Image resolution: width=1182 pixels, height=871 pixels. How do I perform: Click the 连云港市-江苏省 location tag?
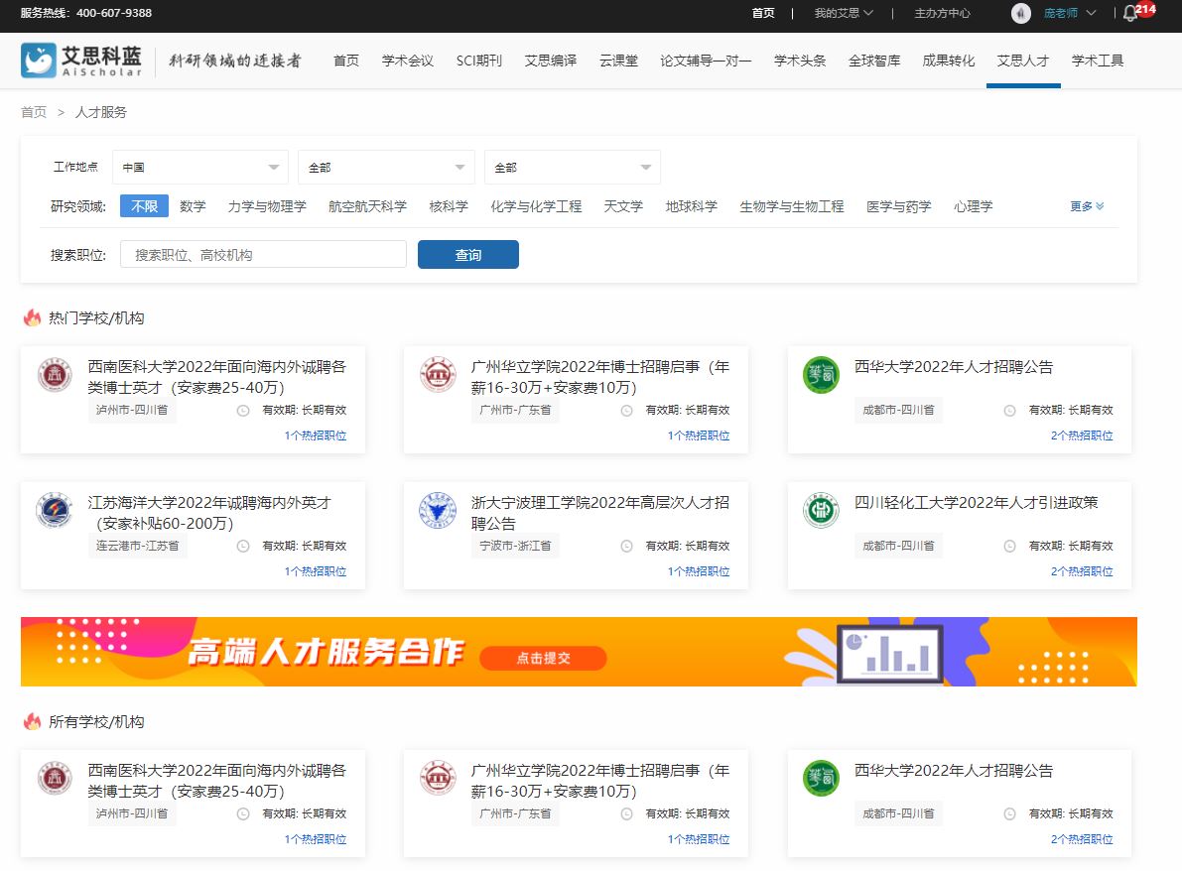pyautogui.click(x=137, y=546)
